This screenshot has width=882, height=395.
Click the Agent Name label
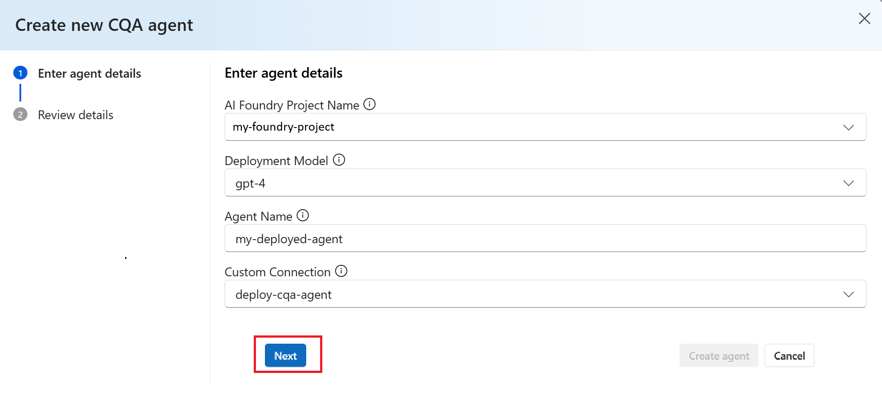pos(259,216)
